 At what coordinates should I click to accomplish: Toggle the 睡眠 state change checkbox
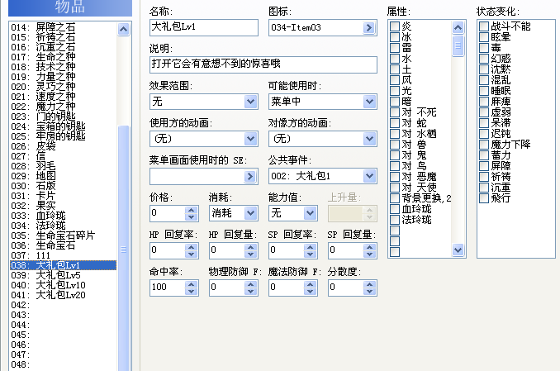[x=484, y=91]
